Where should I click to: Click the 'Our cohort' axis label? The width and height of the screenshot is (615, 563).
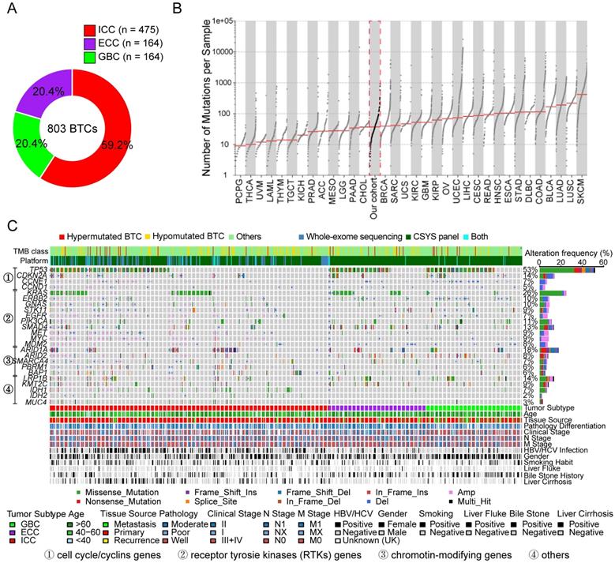click(x=373, y=197)
